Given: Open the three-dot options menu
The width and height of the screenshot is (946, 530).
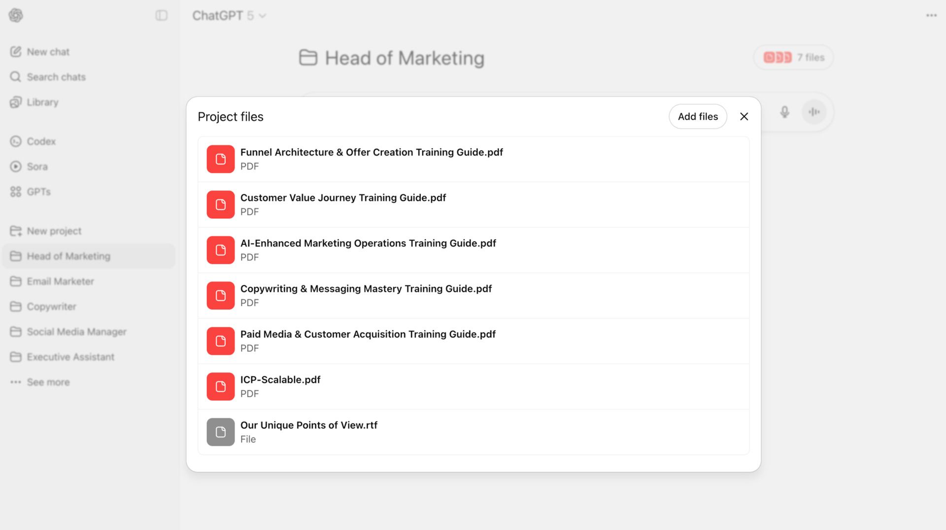Looking at the screenshot, I should [x=931, y=15].
